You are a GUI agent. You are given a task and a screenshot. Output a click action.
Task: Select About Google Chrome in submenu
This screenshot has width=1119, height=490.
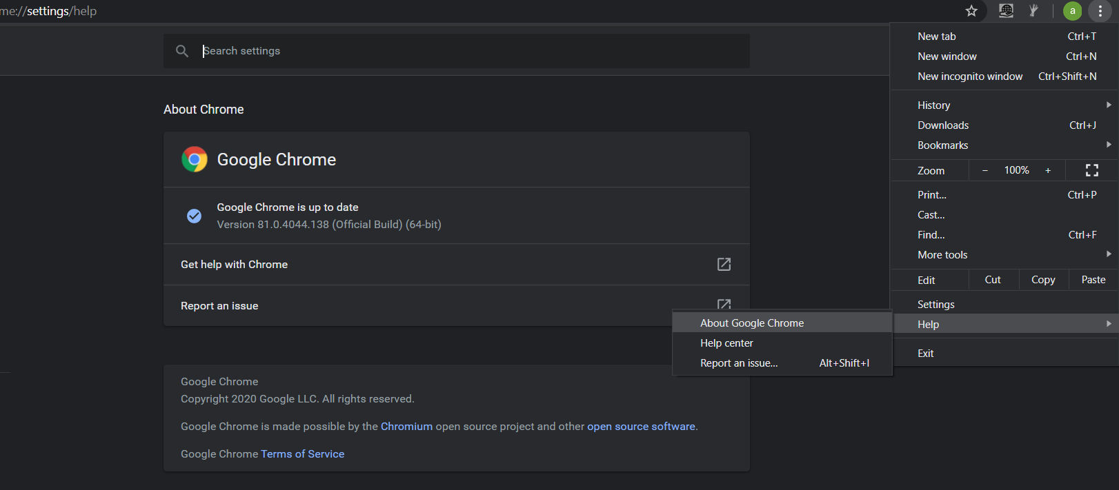pyautogui.click(x=782, y=323)
